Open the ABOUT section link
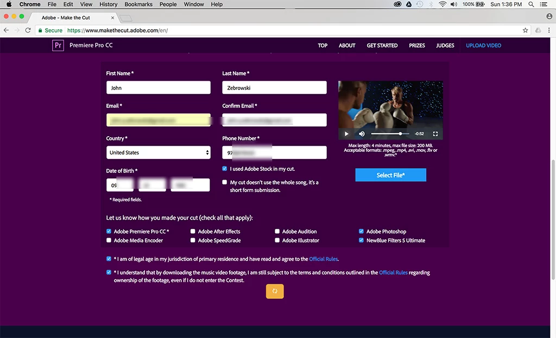 coord(347,46)
